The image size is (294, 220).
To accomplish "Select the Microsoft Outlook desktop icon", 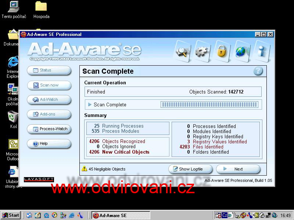I will coord(12,150).
